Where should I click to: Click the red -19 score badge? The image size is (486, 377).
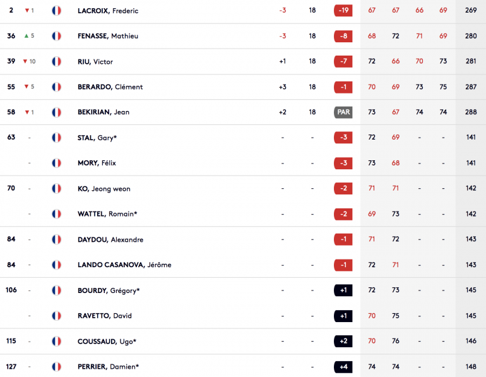343,11
